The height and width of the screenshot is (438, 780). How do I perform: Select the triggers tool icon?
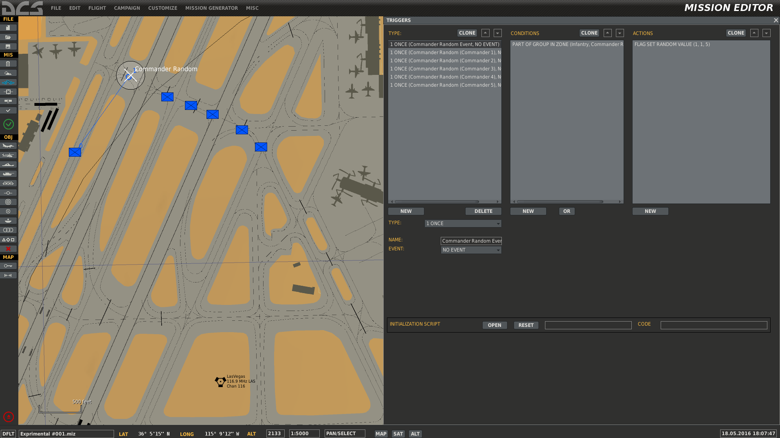tap(8, 82)
